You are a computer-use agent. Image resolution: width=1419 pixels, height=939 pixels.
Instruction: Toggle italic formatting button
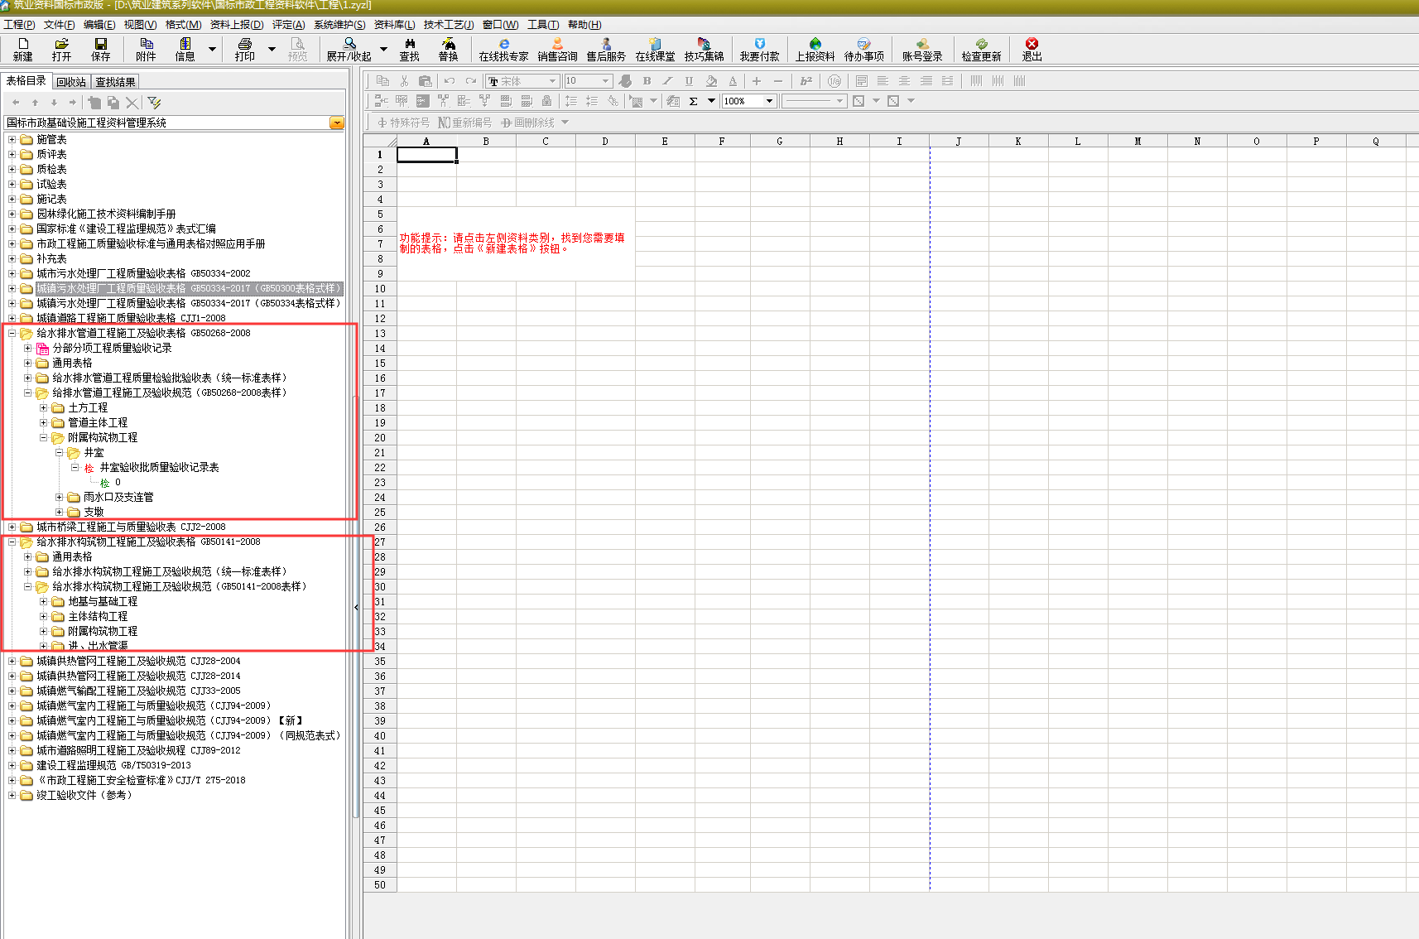pyautogui.click(x=667, y=80)
